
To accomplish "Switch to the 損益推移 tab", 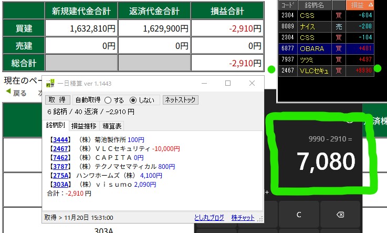I will point(83,126).
